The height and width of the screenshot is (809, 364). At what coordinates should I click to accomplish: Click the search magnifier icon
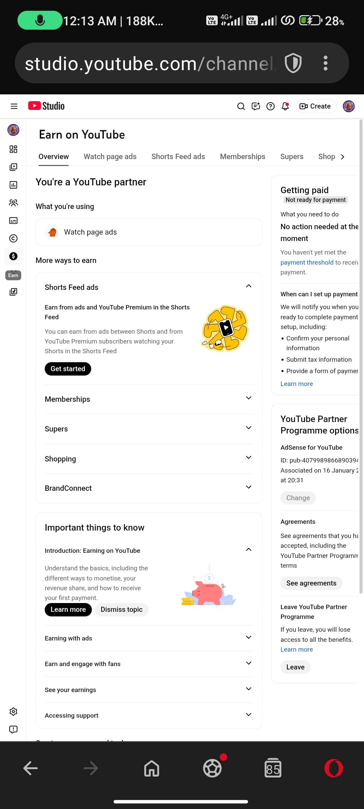[241, 107]
